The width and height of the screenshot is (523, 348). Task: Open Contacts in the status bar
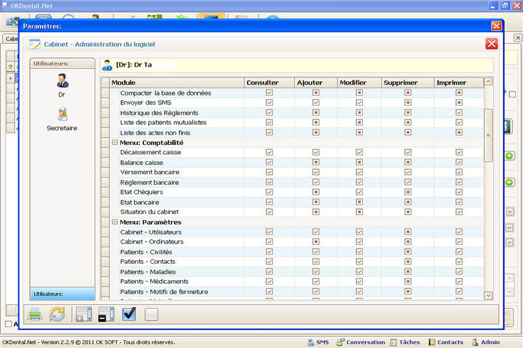click(446, 342)
